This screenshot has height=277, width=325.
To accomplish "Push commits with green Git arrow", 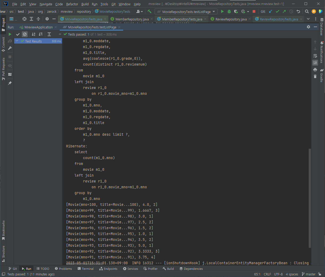I will [284, 11].
